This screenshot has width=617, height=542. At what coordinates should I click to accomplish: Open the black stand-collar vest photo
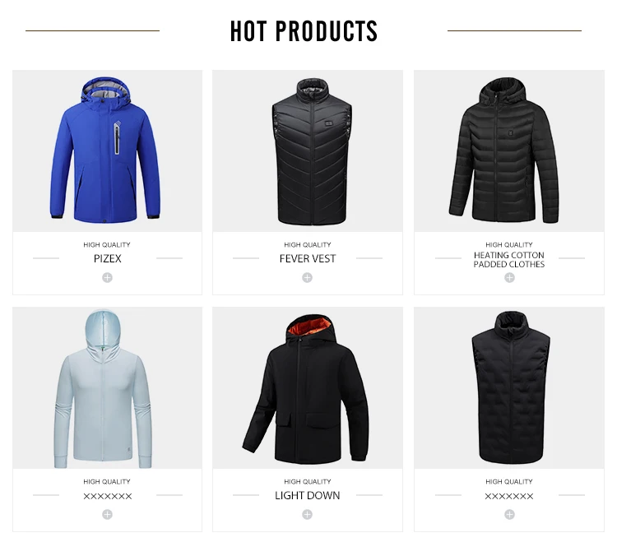(509, 388)
